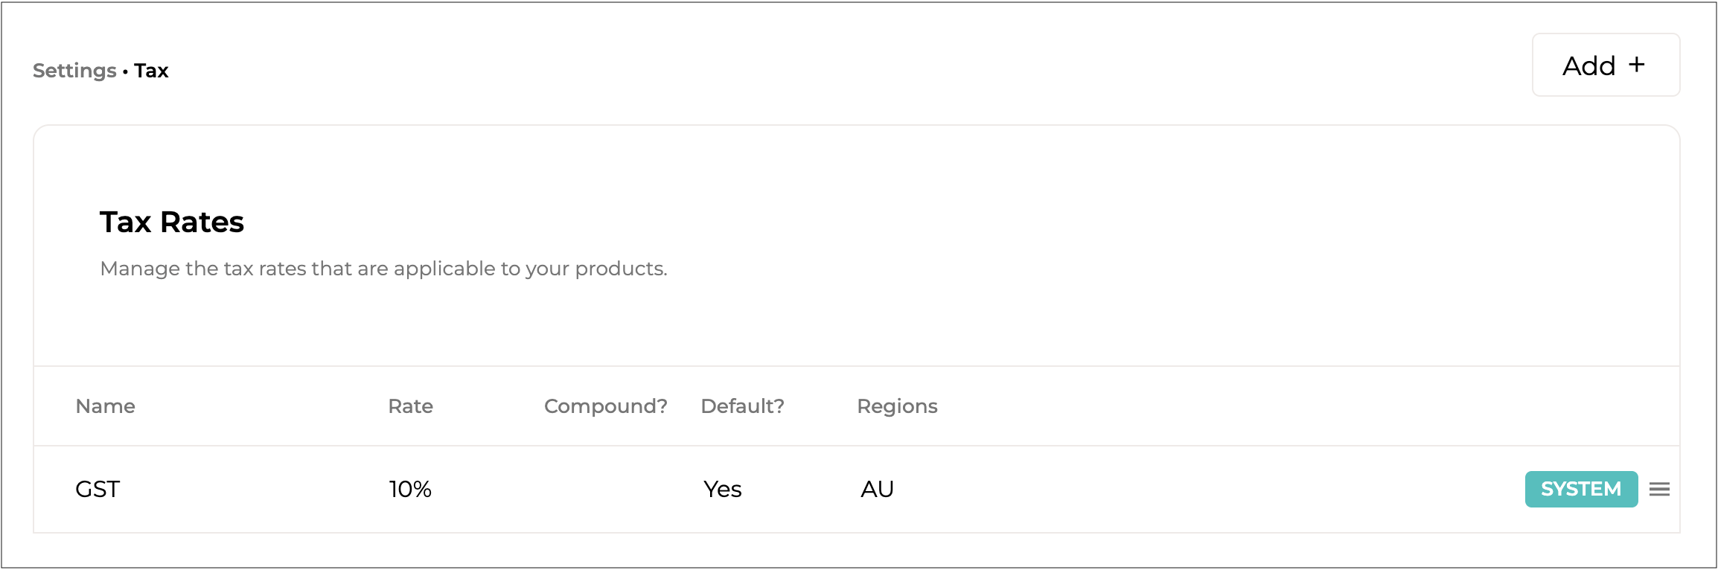Select the GST tax name cell
The width and height of the screenshot is (1718, 570).
click(x=98, y=489)
